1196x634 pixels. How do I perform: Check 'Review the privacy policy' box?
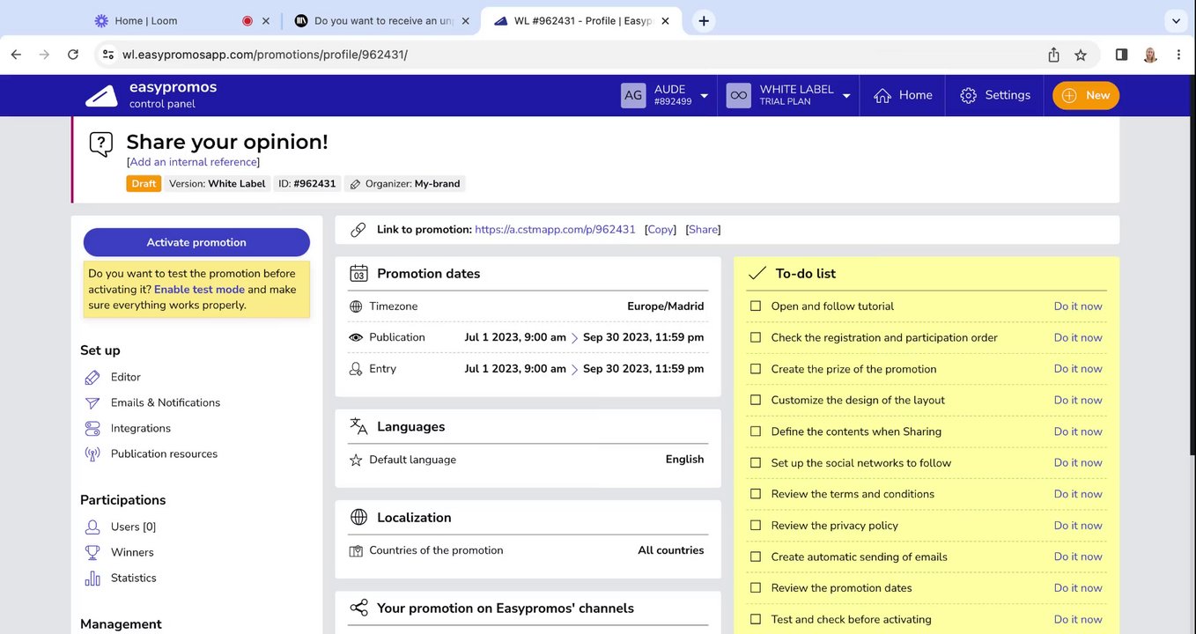pyautogui.click(x=755, y=526)
